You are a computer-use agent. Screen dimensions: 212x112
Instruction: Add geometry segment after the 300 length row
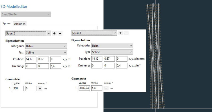(40, 89)
